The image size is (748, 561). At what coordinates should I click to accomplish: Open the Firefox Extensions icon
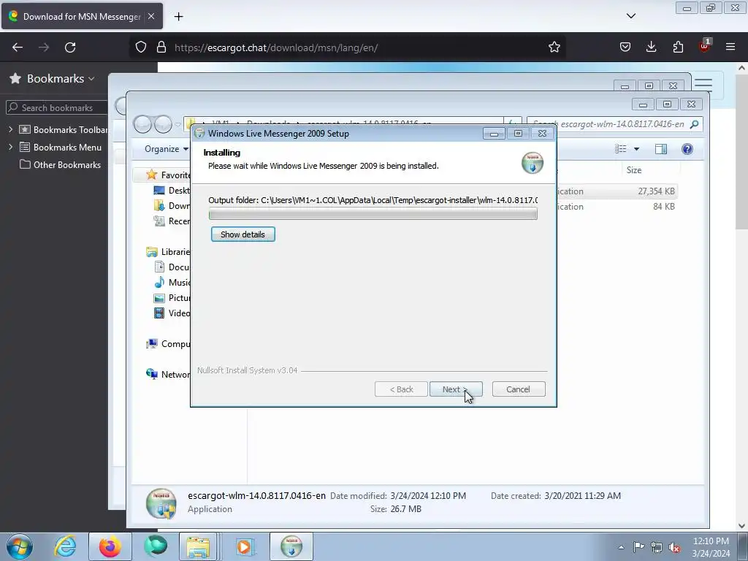pyautogui.click(x=678, y=47)
